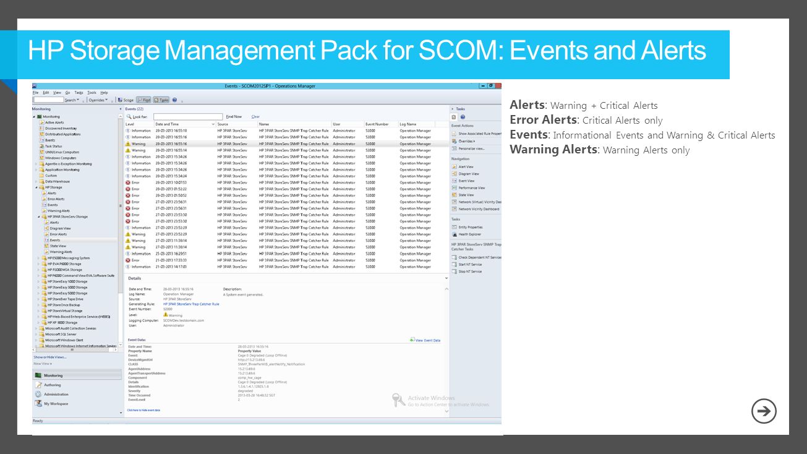This screenshot has width=807, height=454.
Task: Click here to hide event data link
Action: pos(143,410)
